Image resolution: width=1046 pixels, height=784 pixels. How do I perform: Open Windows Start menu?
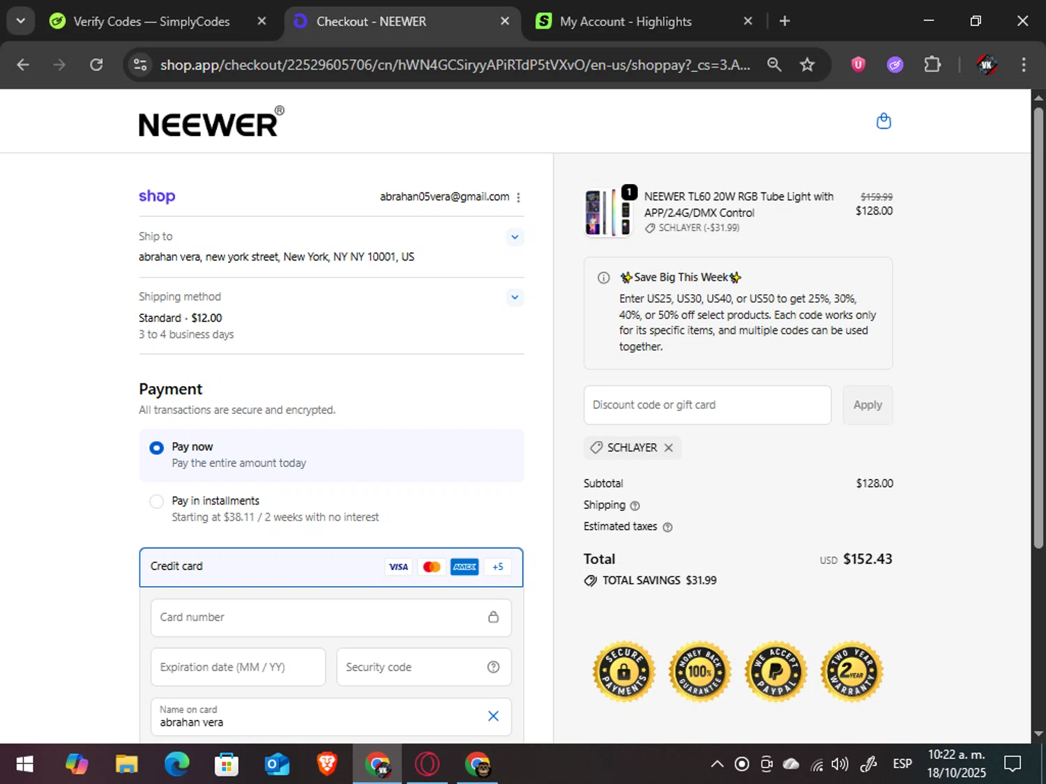point(24,764)
